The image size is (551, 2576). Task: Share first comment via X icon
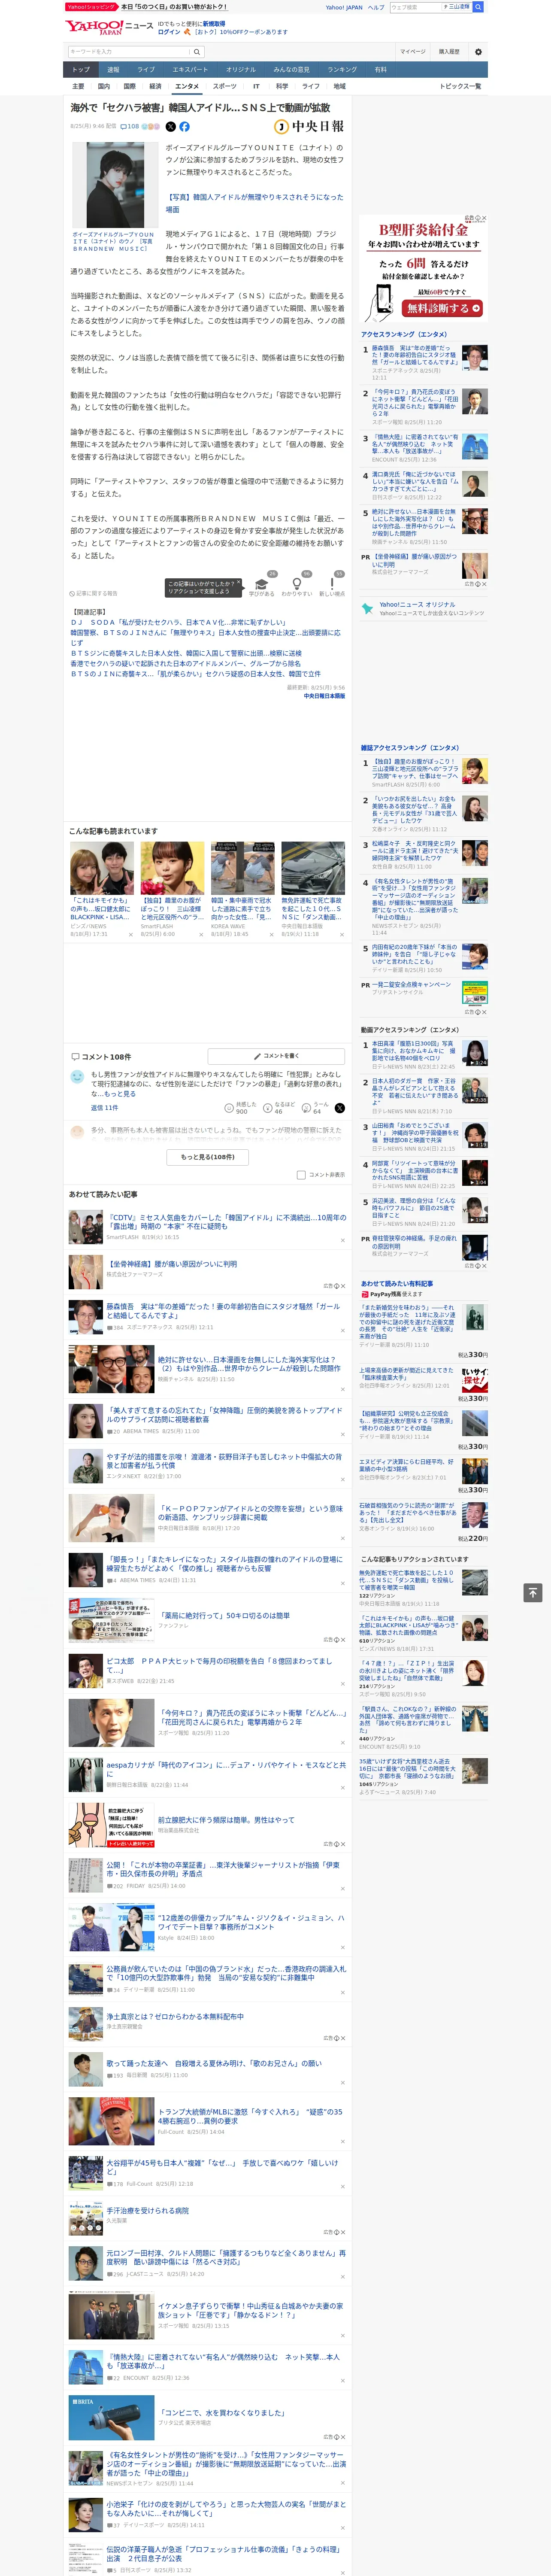(339, 1108)
